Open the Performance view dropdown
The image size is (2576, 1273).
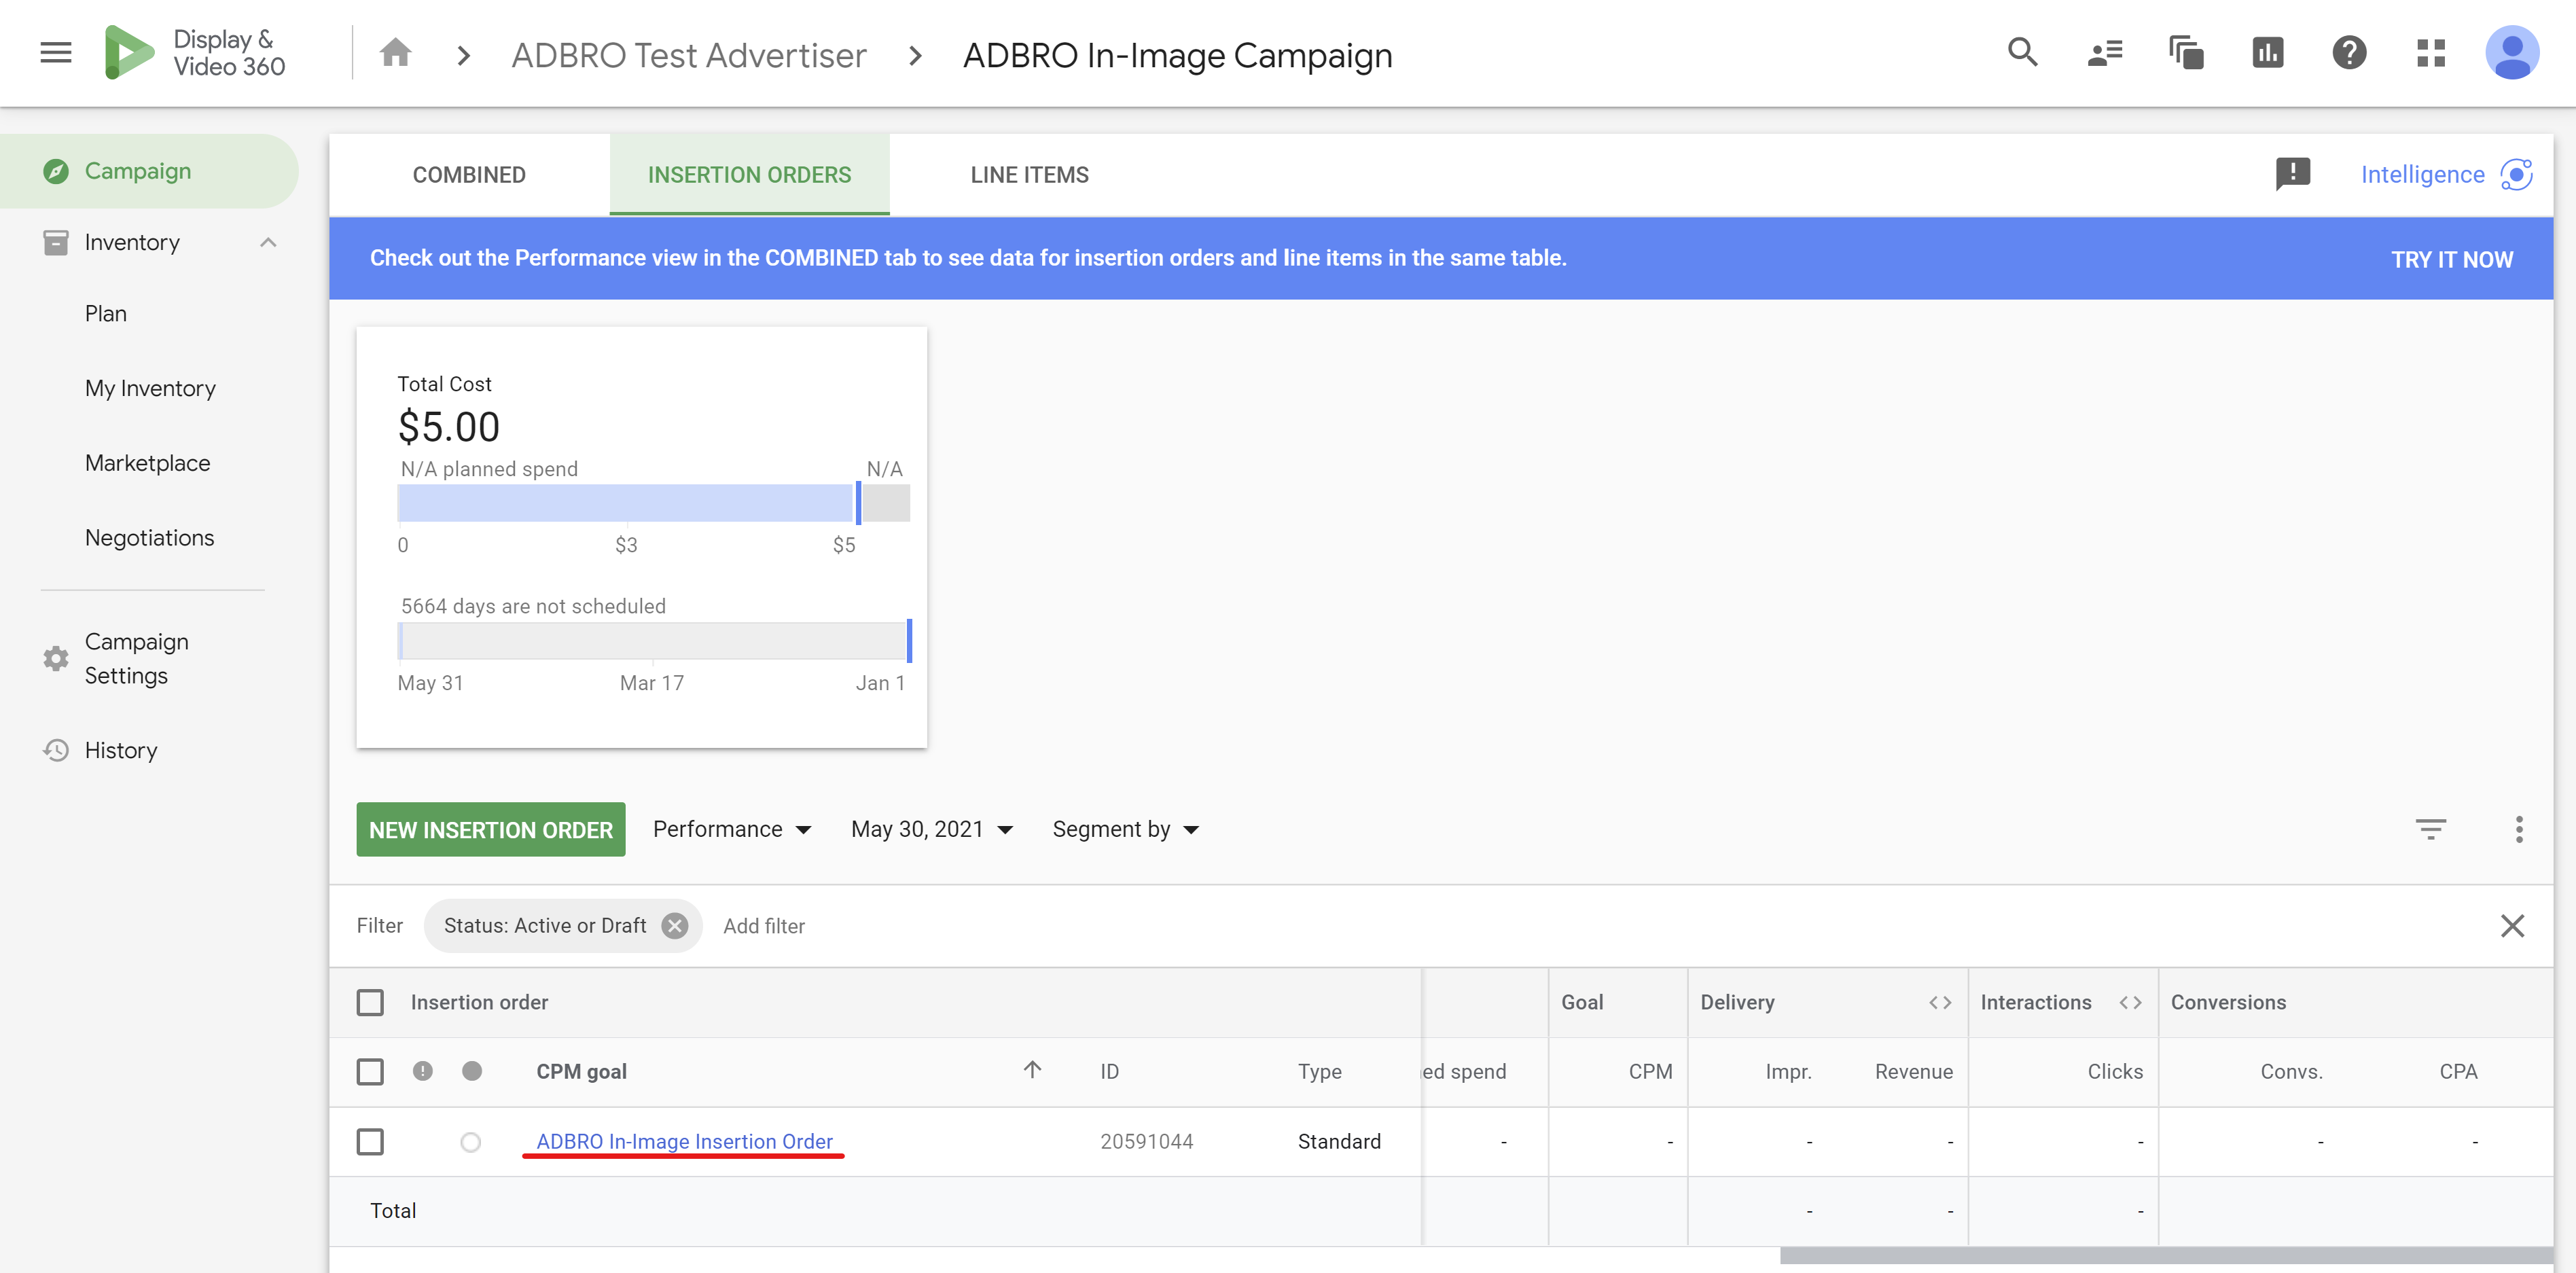(732, 829)
